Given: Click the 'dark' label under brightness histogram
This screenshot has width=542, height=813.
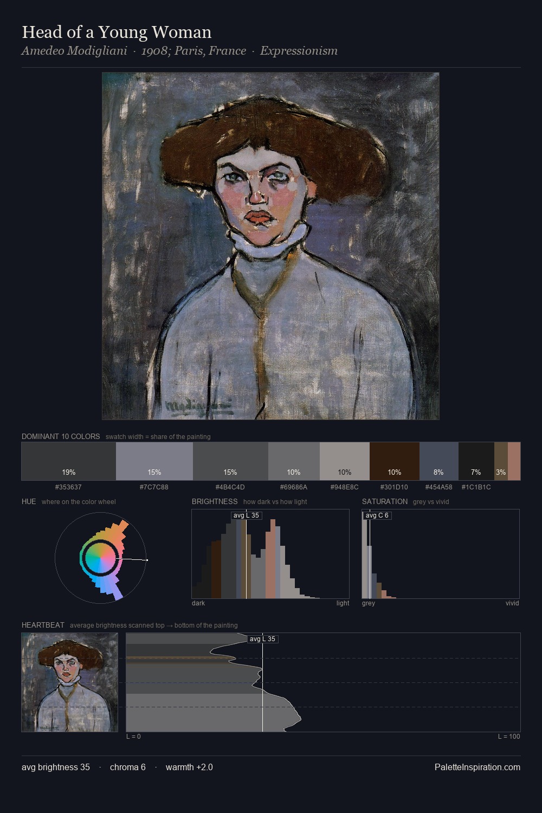Looking at the screenshot, I should point(198,603).
